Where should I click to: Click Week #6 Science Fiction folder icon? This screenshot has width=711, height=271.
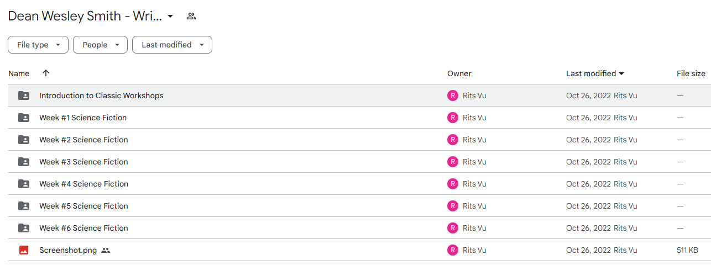click(24, 228)
